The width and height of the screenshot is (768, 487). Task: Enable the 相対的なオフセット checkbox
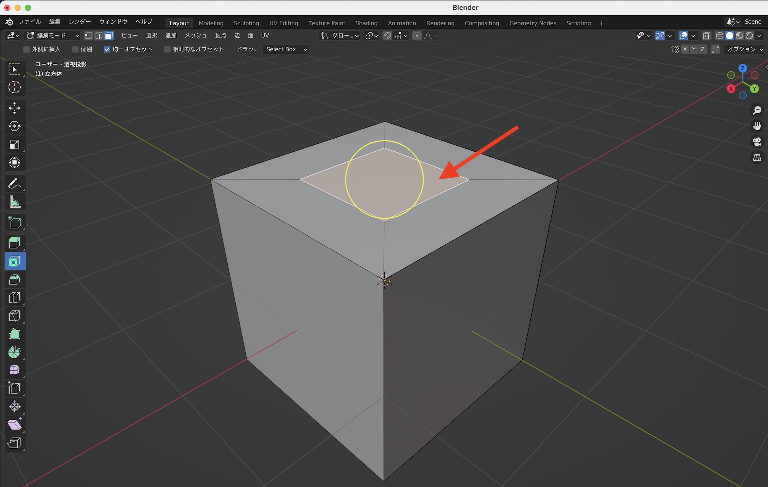coord(167,49)
